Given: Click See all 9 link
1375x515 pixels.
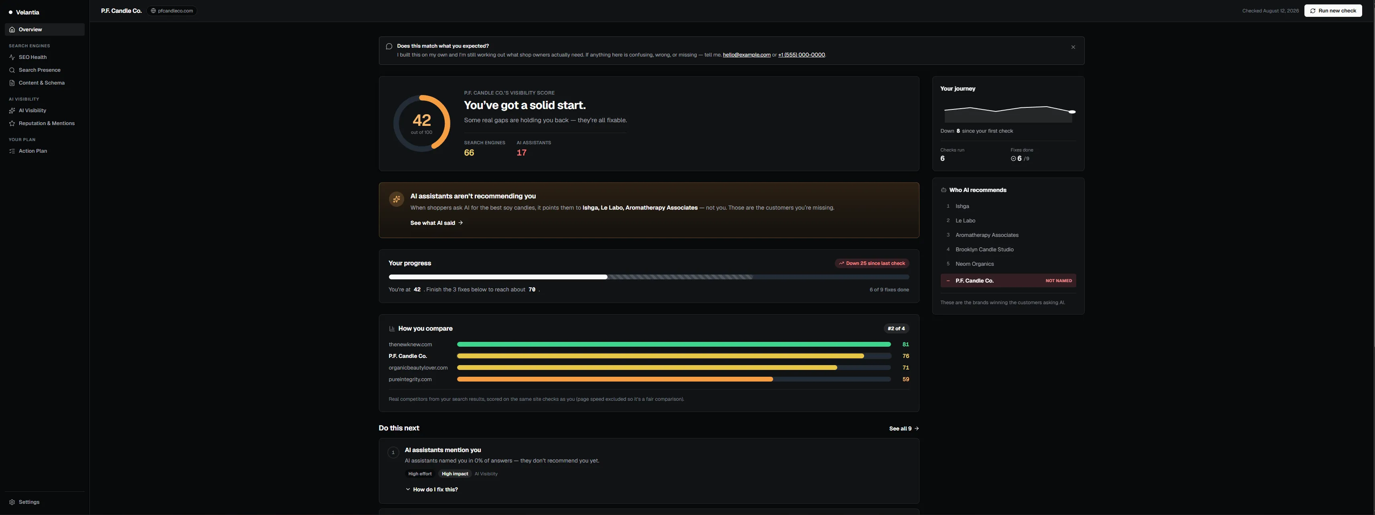Looking at the screenshot, I should click(x=904, y=428).
